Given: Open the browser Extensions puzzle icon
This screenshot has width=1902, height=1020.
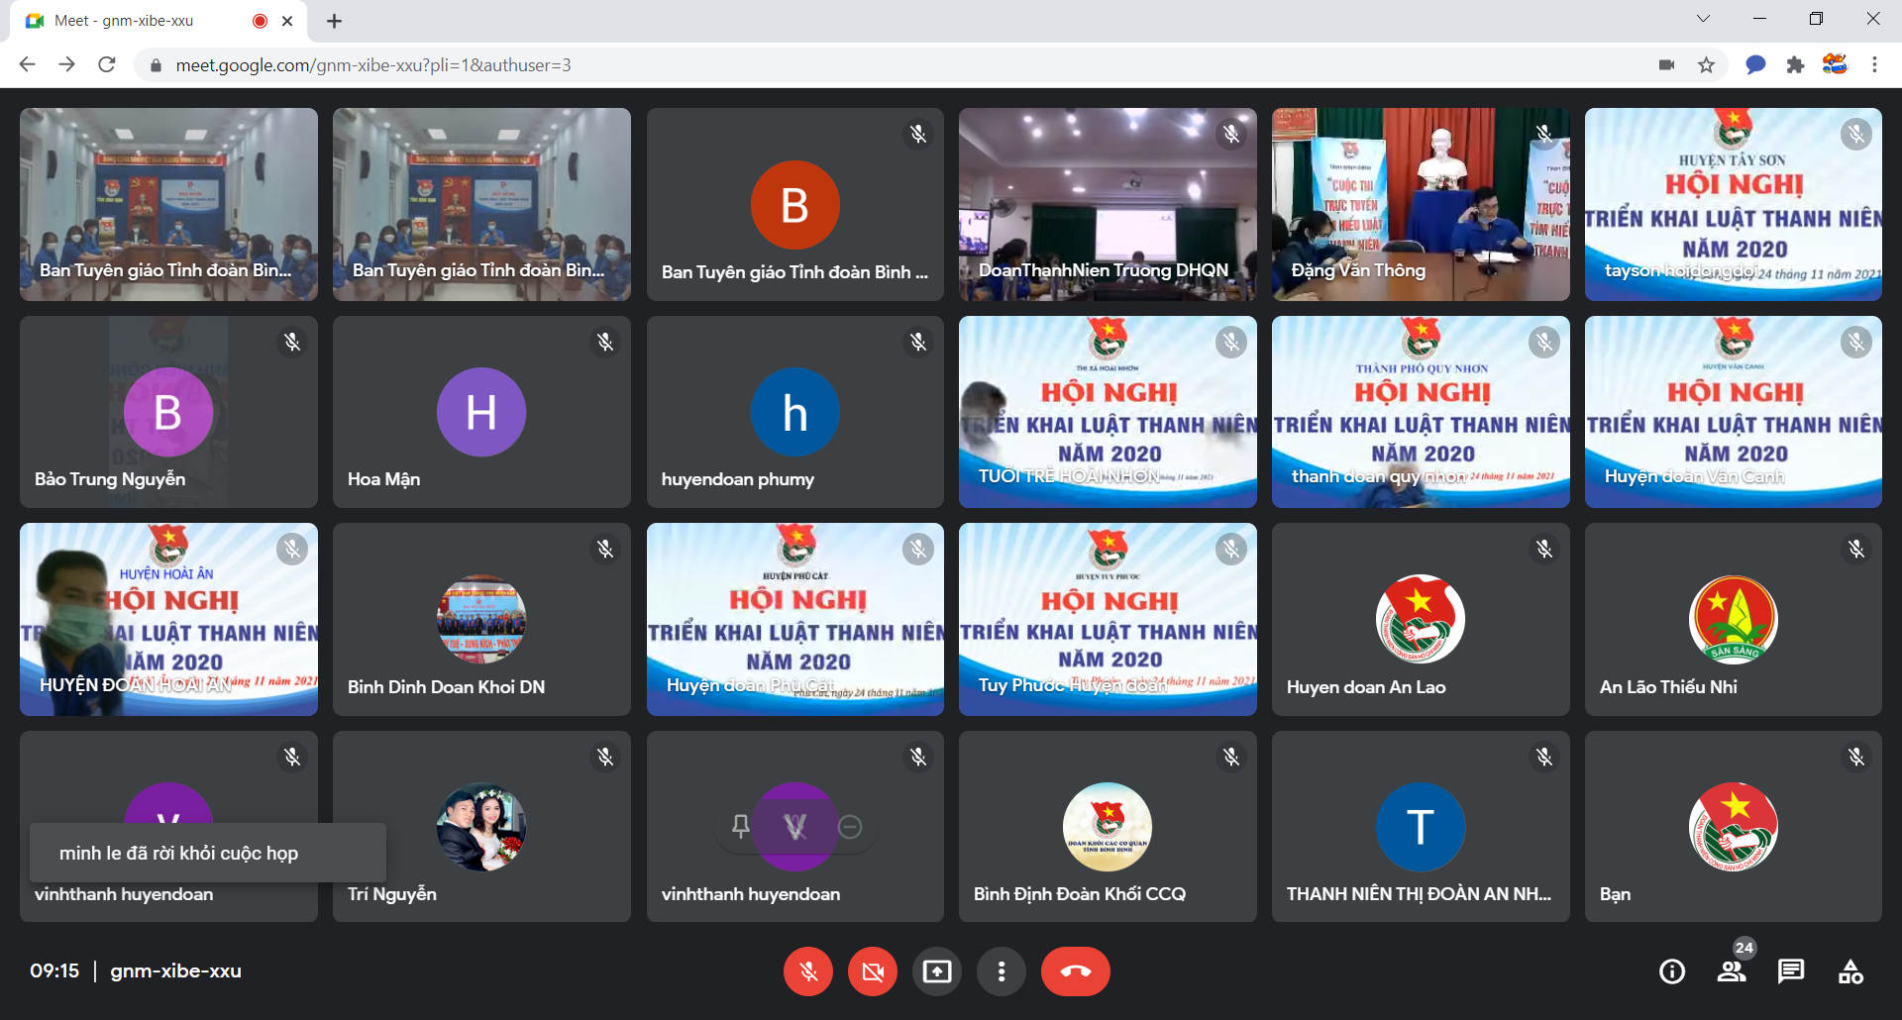Looking at the screenshot, I should 1795,65.
